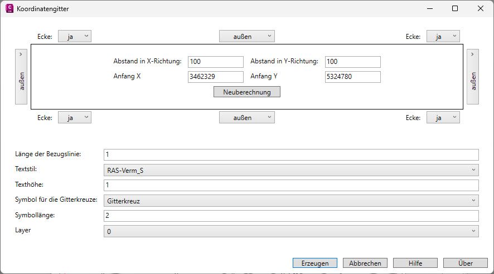Open the bottom-left Ecke dropdown
This screenshot has height=274, width=494.
[x=74, y=117]
